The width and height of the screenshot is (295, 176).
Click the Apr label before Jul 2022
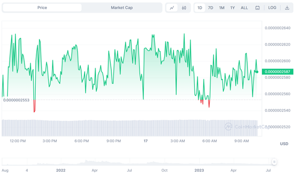[95, 170]
